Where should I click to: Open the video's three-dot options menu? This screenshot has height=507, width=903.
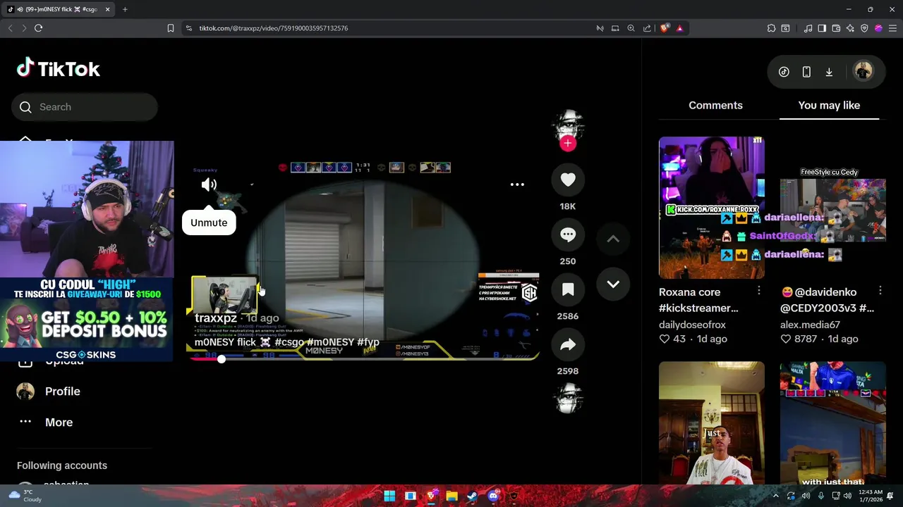pos(517,184)
